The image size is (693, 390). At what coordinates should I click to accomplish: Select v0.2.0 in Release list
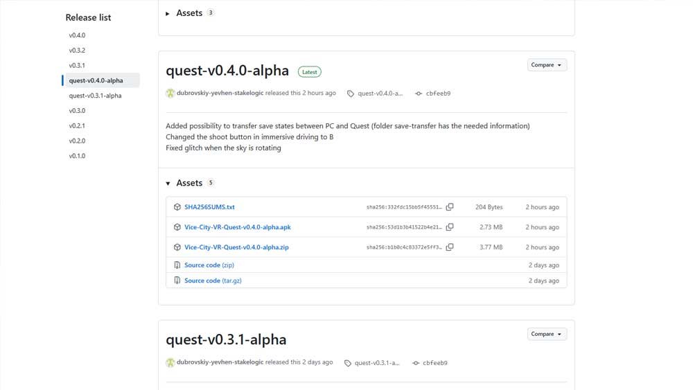tap(77, 141)
